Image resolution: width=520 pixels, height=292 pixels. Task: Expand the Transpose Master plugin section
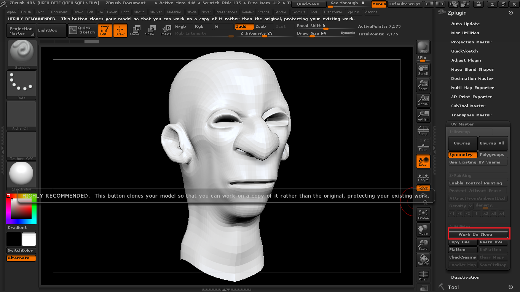471,115
